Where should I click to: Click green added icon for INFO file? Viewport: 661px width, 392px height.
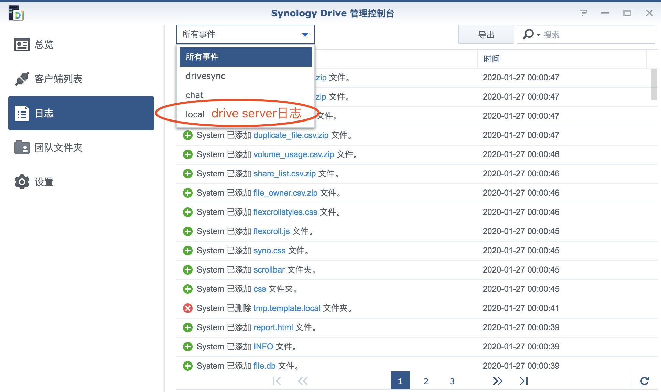pos(188,347)
